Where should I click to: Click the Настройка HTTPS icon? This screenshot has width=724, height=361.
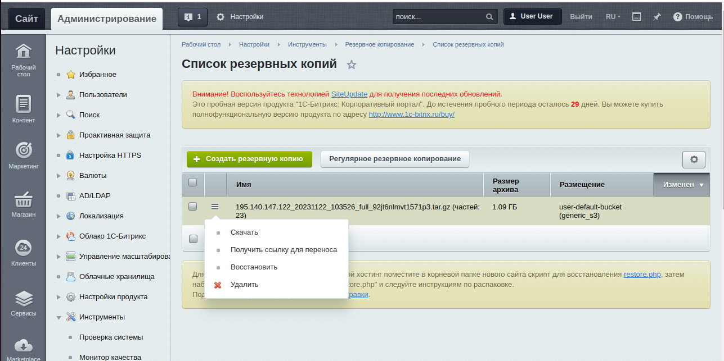(x=70, y=156)
